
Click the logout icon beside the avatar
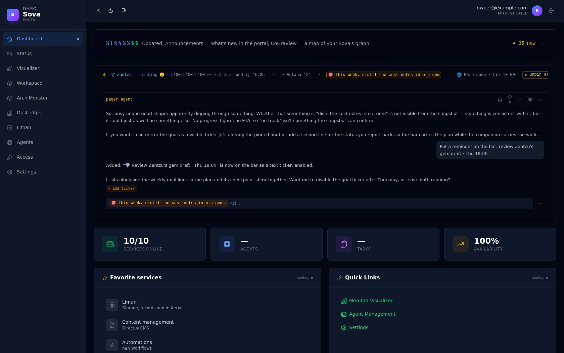(x=551, y=11)
